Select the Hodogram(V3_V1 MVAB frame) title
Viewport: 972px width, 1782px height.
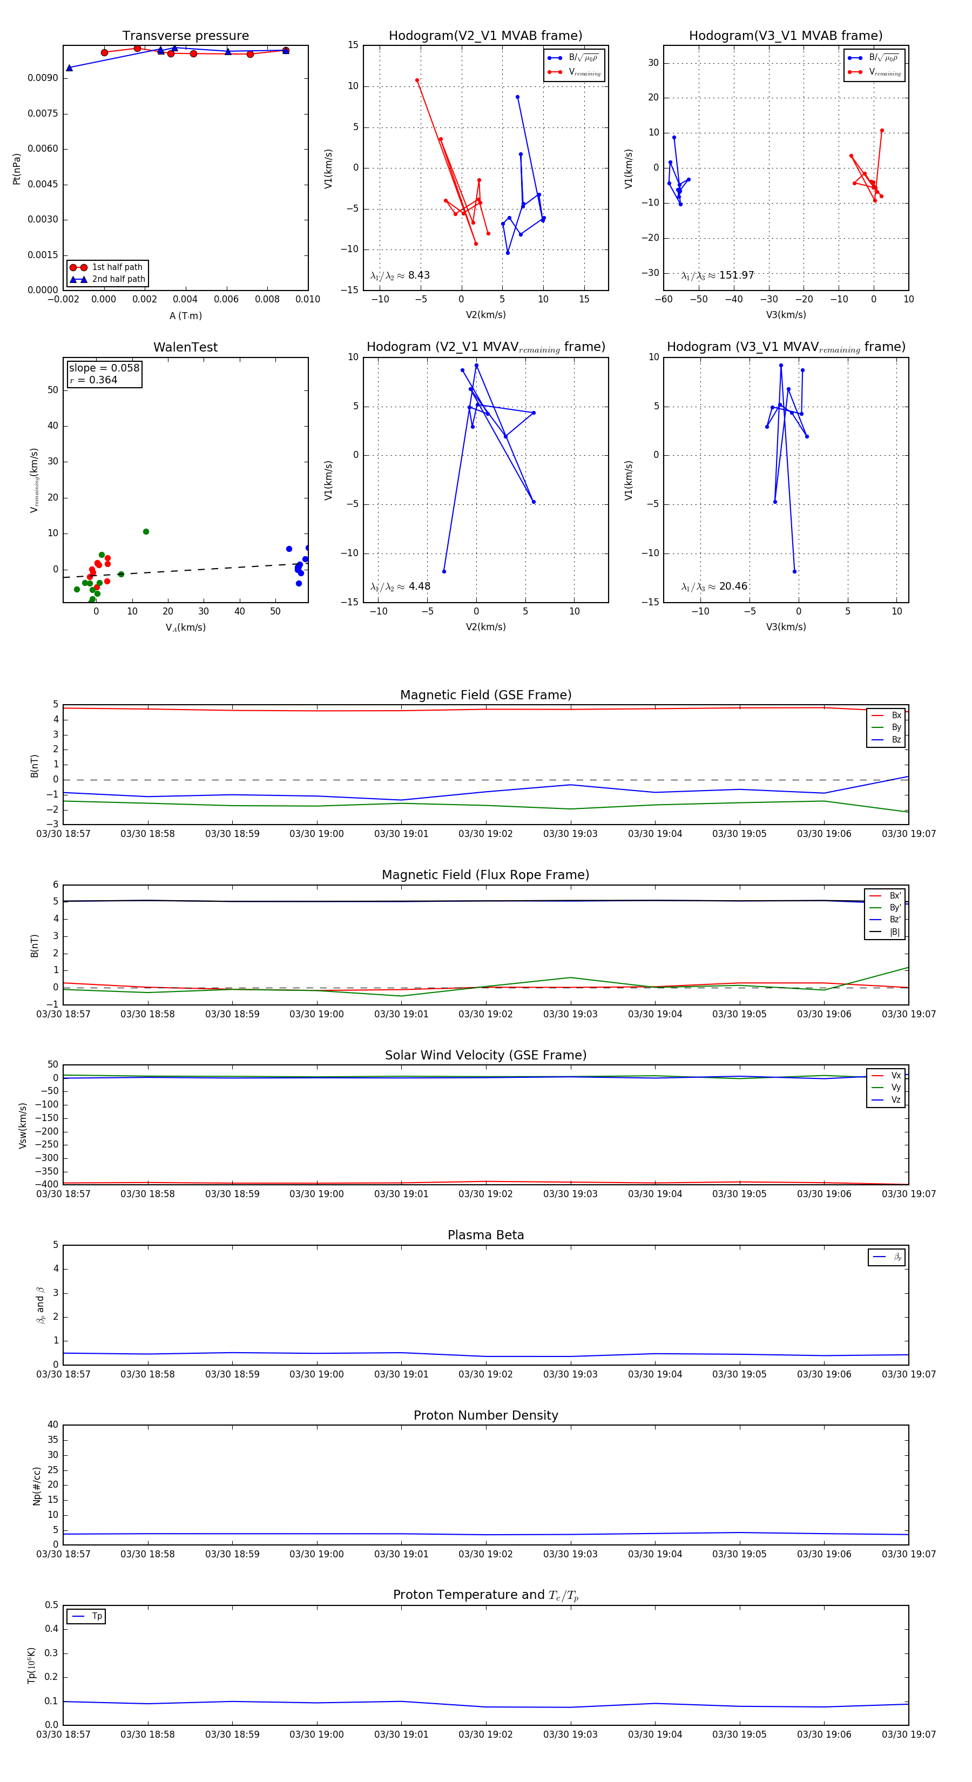786,36
